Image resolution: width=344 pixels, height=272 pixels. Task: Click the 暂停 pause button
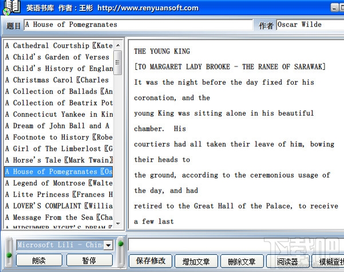click(89, 261)
